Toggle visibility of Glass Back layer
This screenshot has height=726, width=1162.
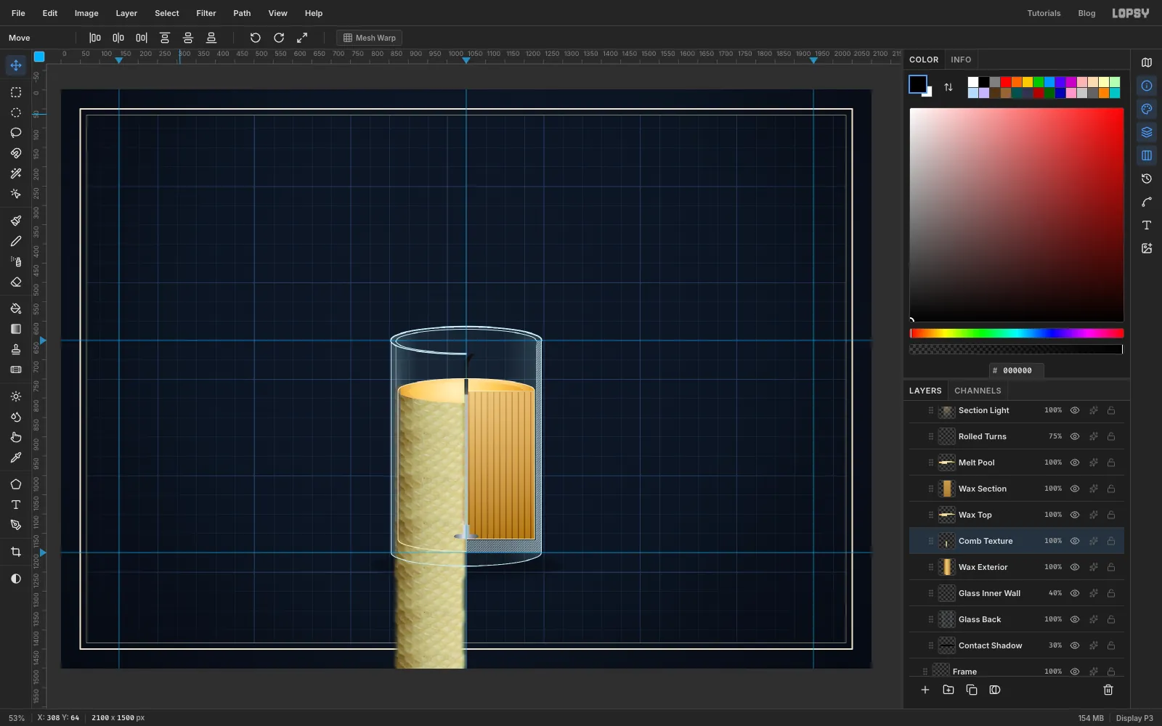tap(1075, 619)
